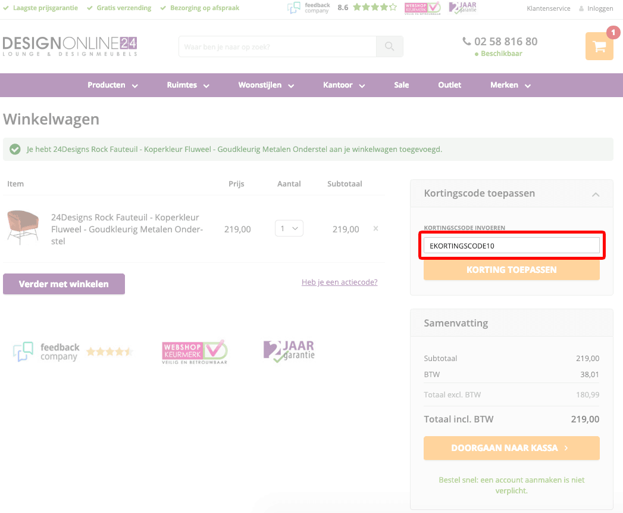
Task: Click the Beschikbaar status text
Action: pyautogui.click(x=502, y=54)
